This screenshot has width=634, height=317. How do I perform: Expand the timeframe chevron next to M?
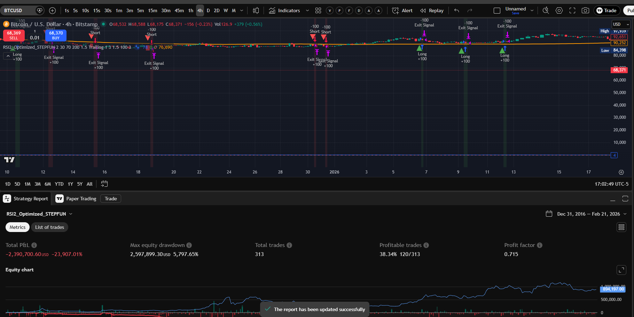click(242, 10)
